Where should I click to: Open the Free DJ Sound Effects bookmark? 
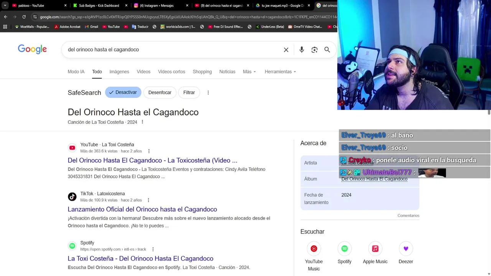pos(226,27)
